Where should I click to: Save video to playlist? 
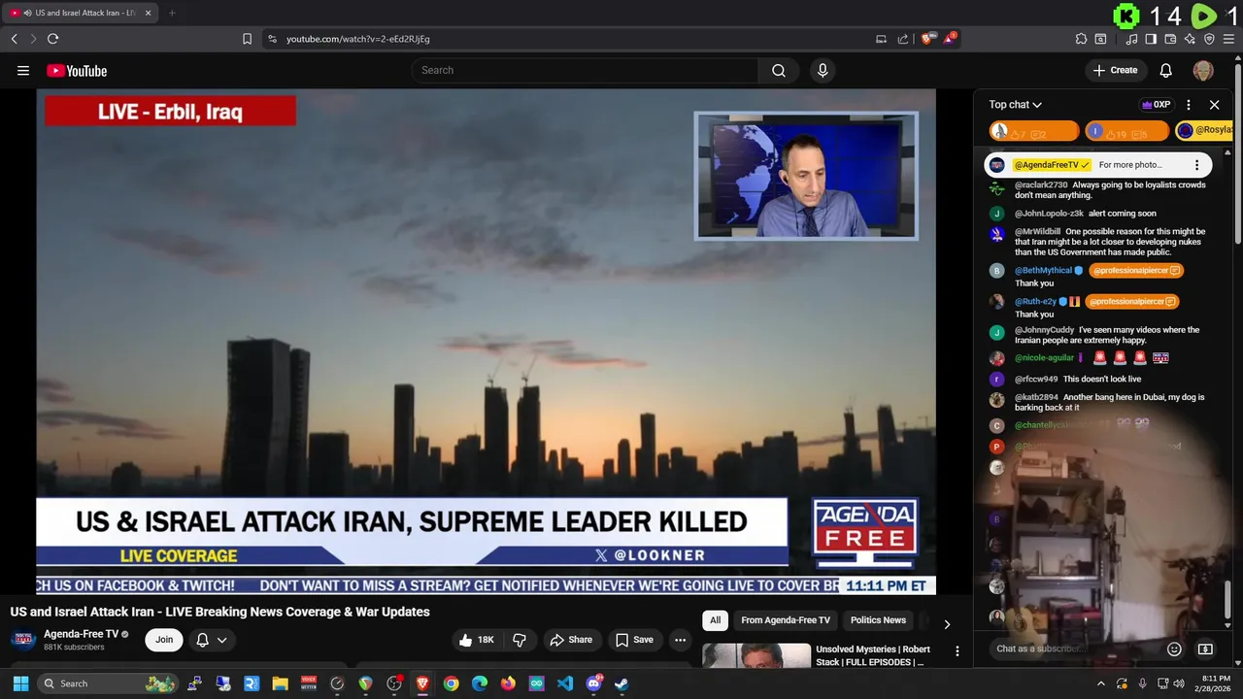click(x=634, y=640)
